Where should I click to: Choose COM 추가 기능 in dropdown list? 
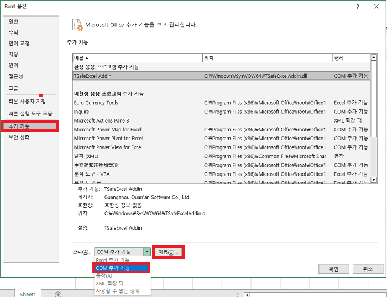point(121,268)
